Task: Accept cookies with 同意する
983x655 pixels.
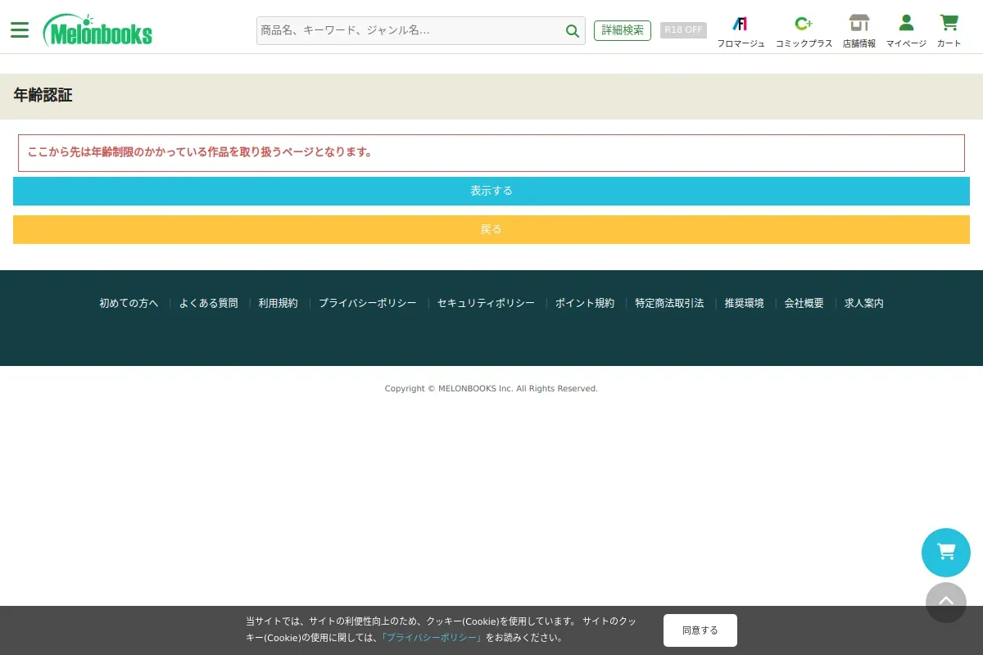Action: pyautogui.click(x=700, y=630)
